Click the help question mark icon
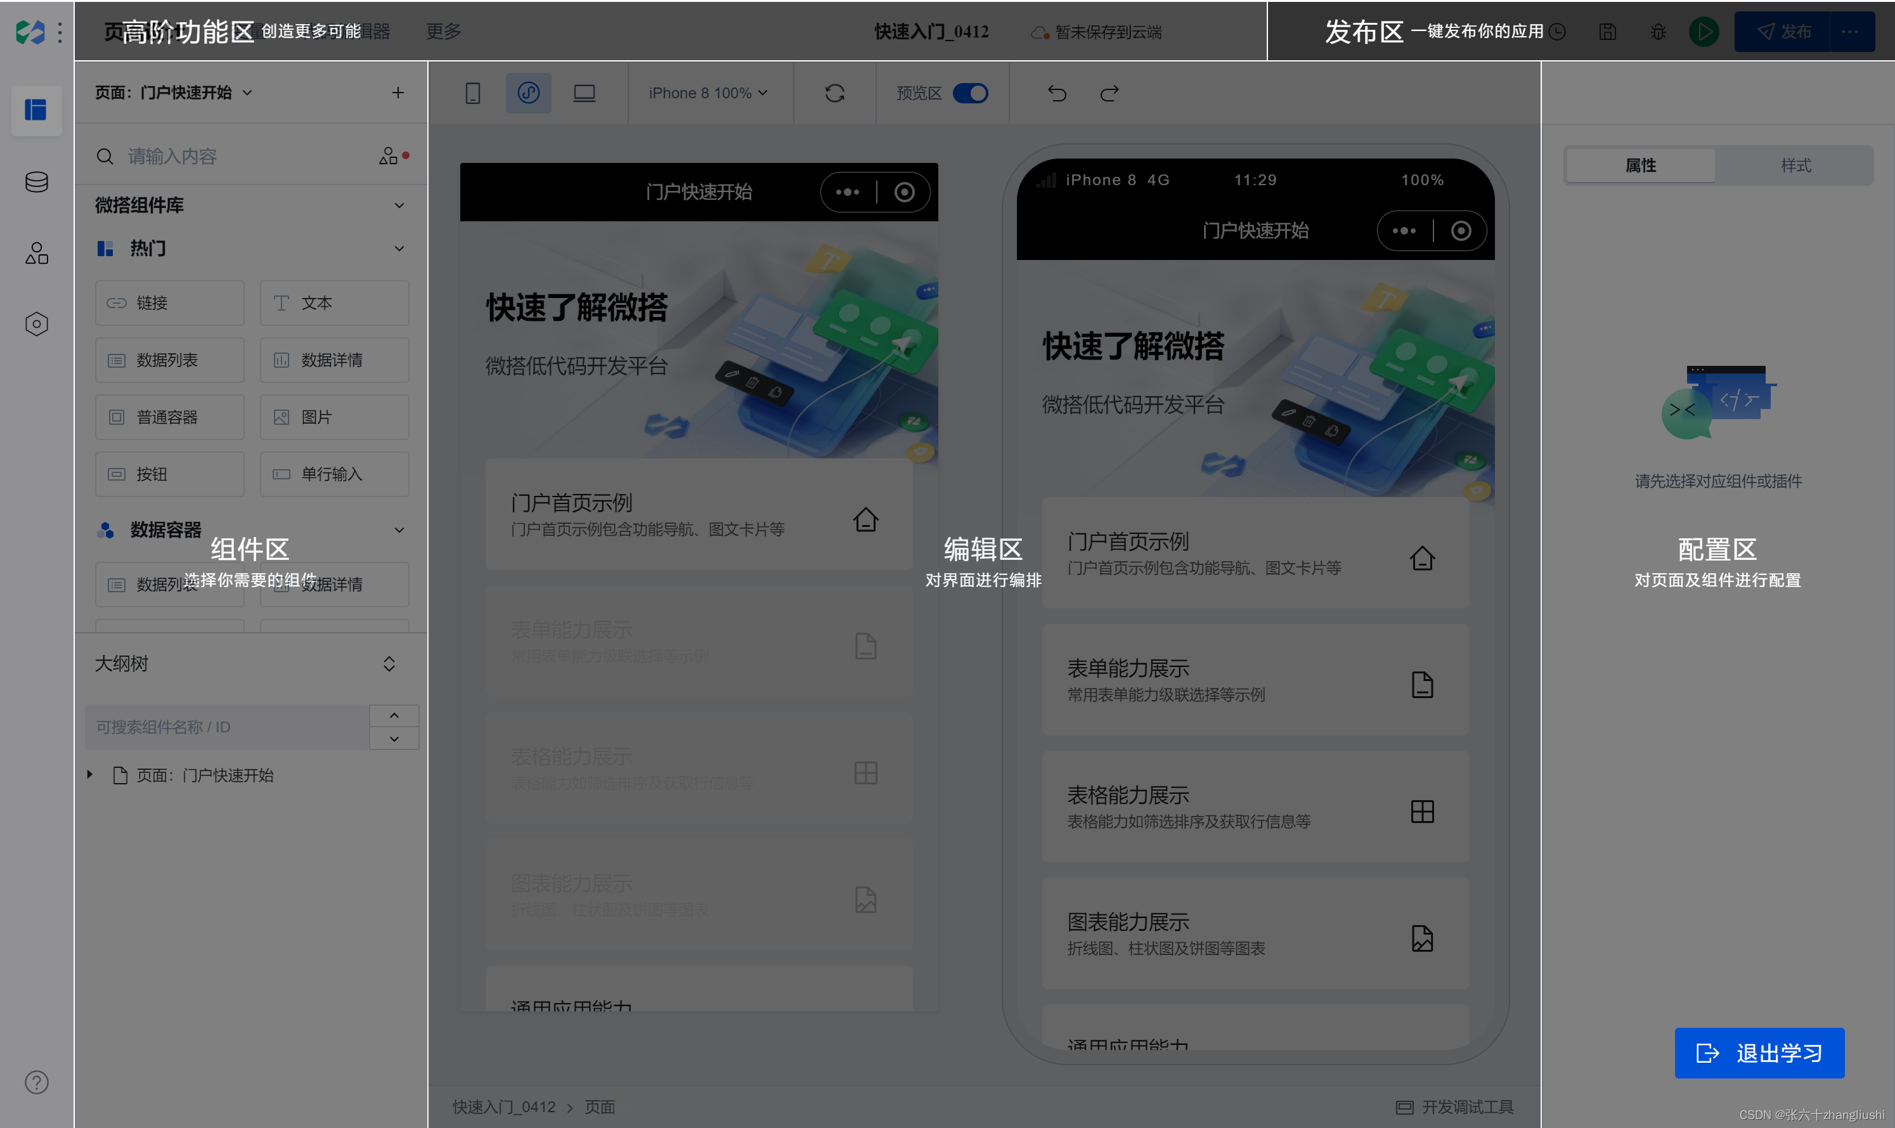Screen dimensions: 1895x1128 37,1082
